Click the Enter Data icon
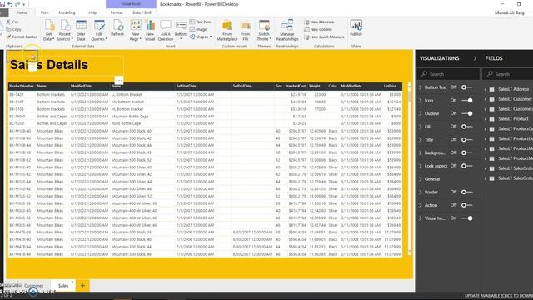This screenshot has width=533, height=300. (x=81, y=30)
